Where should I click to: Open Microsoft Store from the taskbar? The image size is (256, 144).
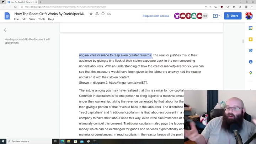click(75, 141)
